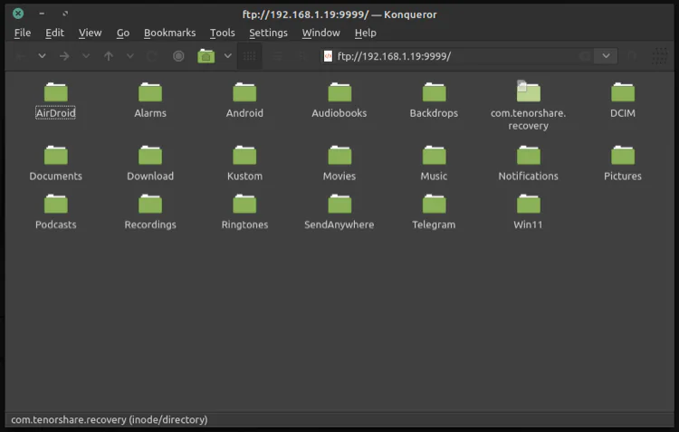Image resolution: width=679 pixels, height=432 pixels.
Task: Open the Audiobooks folder
Action: [339, 101]
